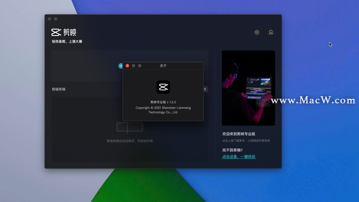
Task: Click the 关于 dialog title
Action: [163, 66]
